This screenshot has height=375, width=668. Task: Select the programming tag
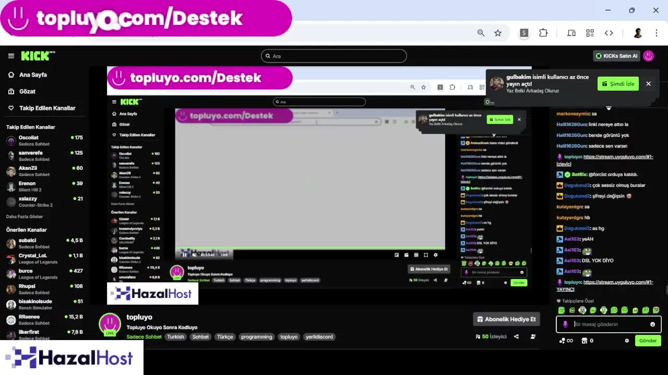257,336
